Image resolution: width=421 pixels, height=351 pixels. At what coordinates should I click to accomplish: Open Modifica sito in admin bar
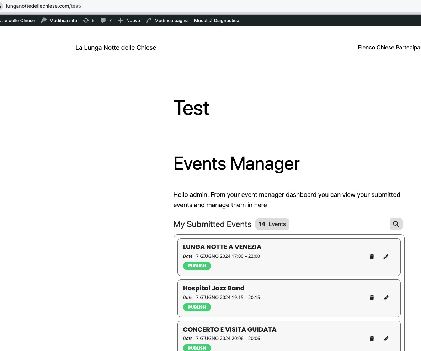click(x=59, y=21)
